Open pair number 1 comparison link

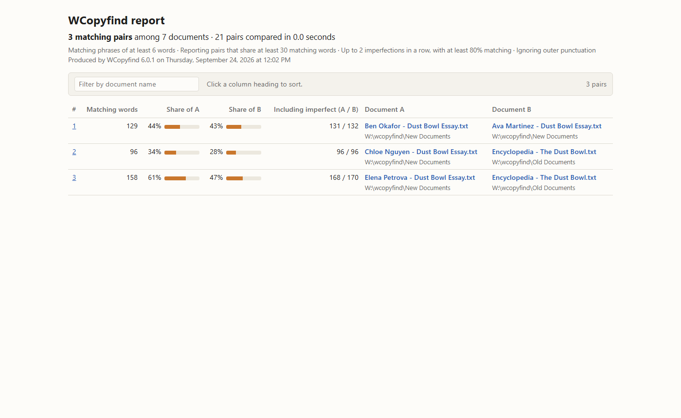click(x=74, y=126)
